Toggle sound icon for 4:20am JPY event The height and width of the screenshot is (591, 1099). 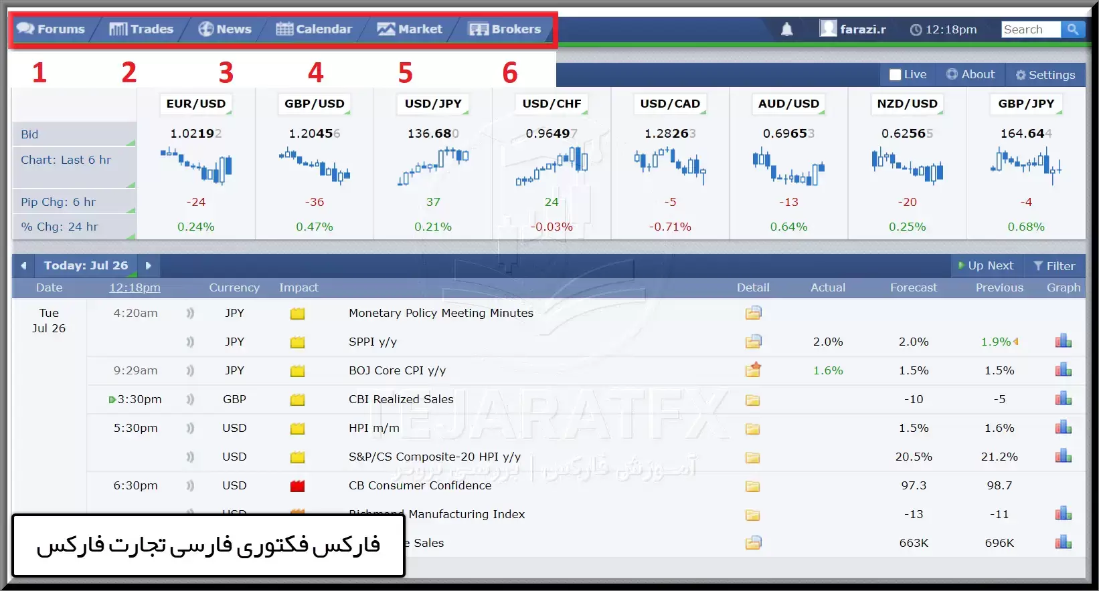pyautogui.click(x=190, y=313)
